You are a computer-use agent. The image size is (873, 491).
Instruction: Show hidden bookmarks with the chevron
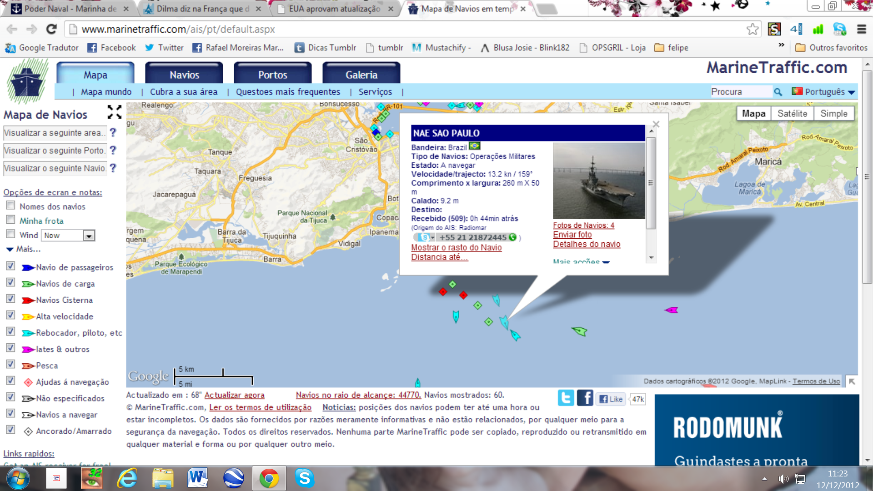click(781, 45)
